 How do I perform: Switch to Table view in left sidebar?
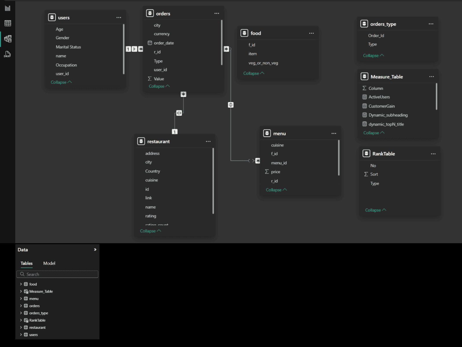pyautogui.click(x=8, y=23)
